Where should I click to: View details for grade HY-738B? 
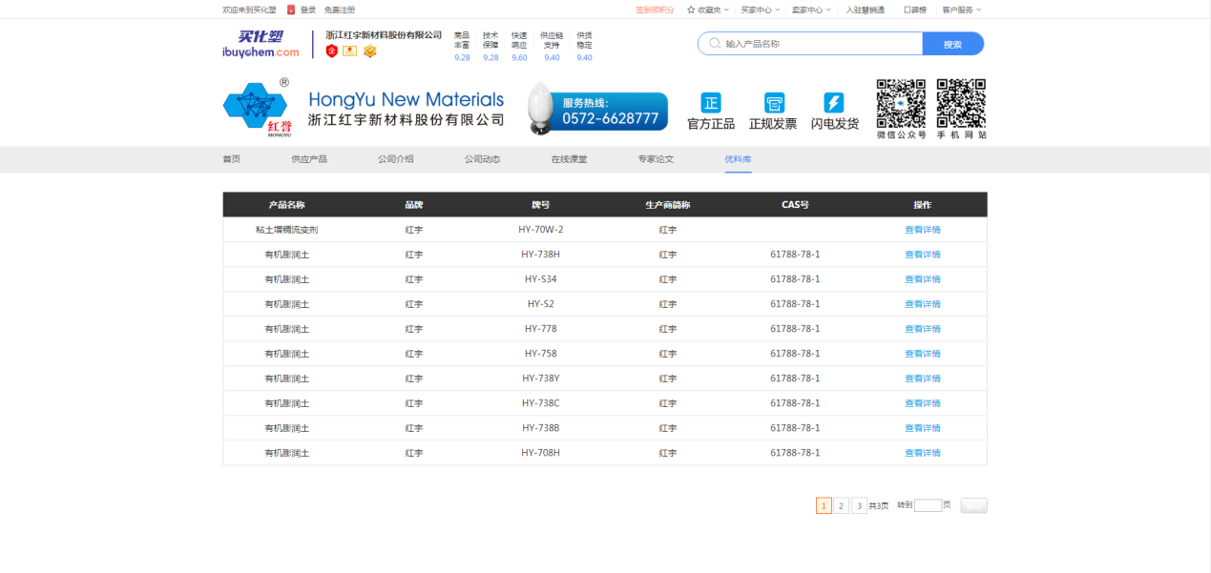click(923, 428)
